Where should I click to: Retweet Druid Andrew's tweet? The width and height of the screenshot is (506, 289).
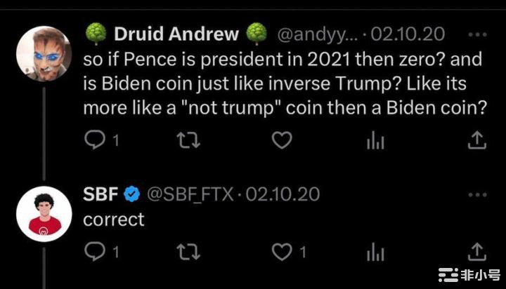click(x=186, y=141)
